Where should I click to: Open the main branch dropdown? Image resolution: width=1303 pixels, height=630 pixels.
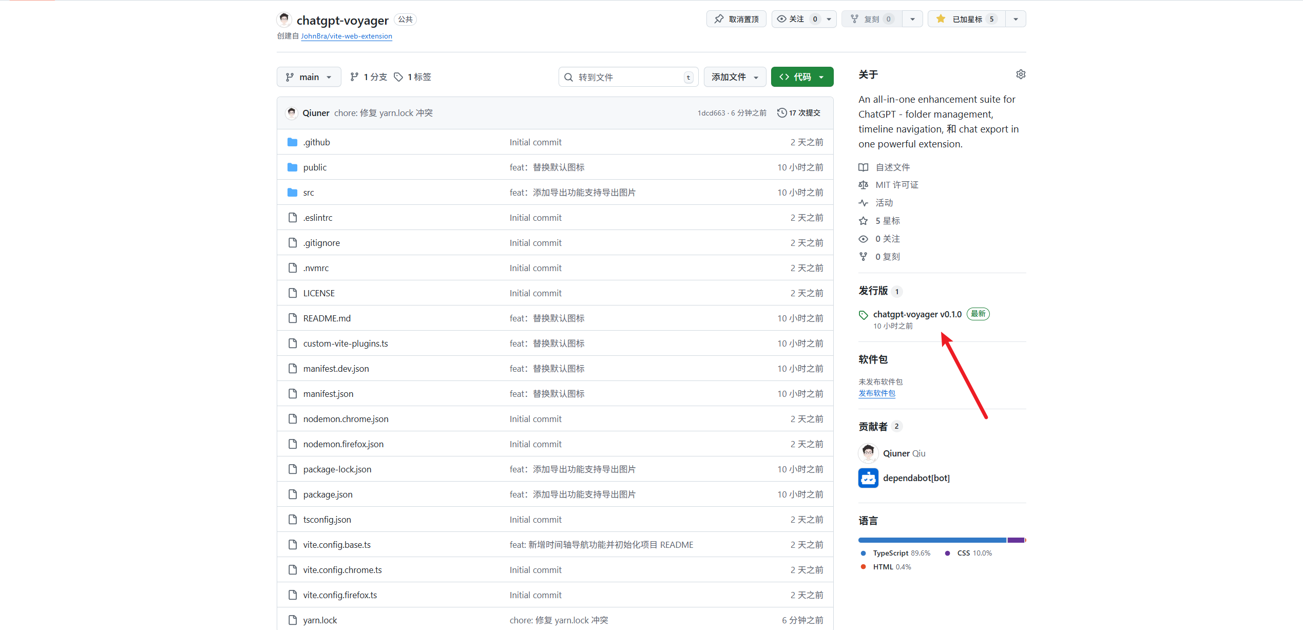pyautogui.click(x=309, y=77)
